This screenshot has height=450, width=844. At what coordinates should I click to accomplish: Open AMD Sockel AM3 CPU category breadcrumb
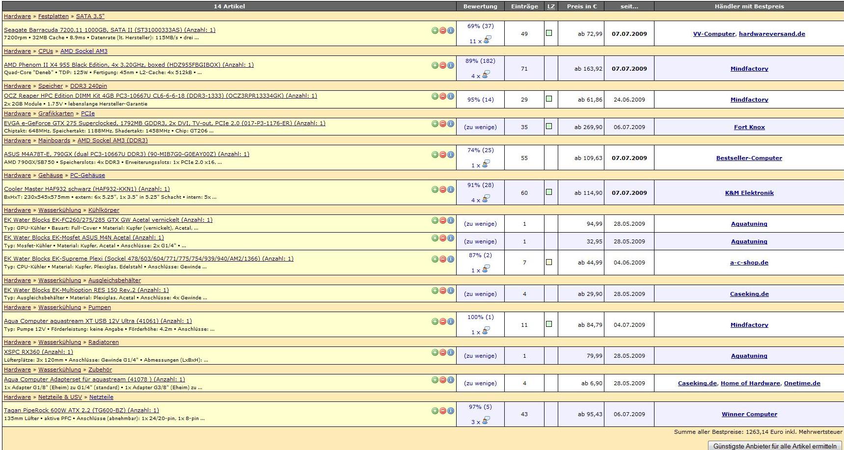84,51
